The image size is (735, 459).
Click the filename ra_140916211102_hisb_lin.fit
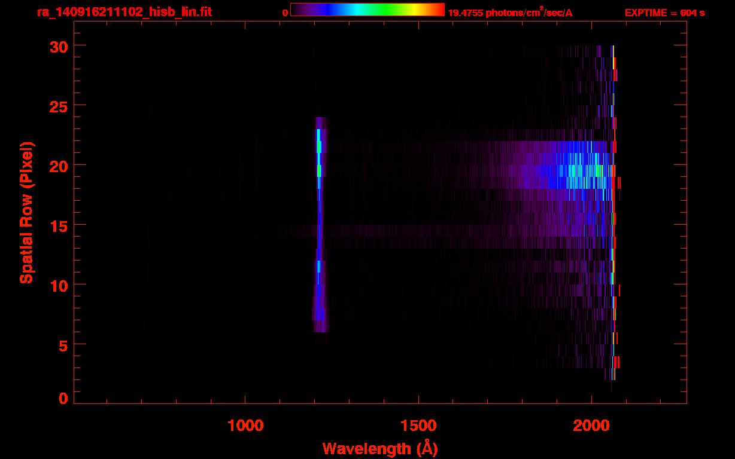pos(124,11)
